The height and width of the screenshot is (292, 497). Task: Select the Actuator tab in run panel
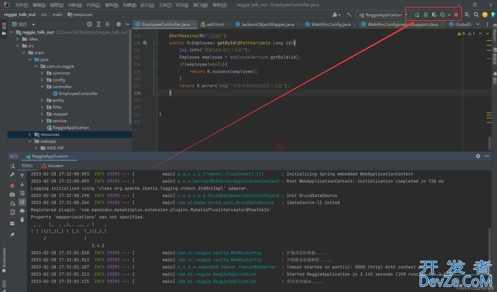pos(53,166)
